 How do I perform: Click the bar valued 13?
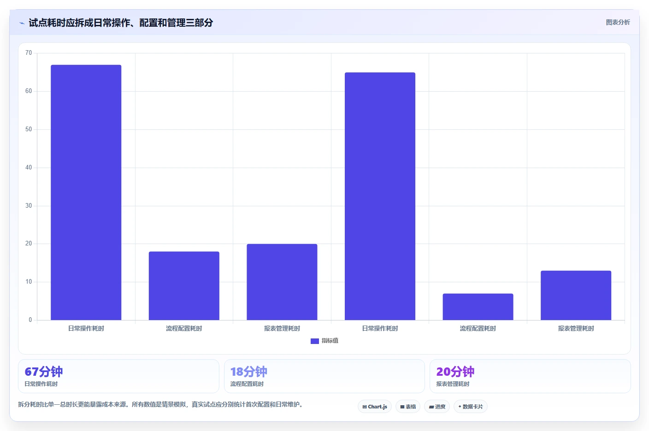576,295
